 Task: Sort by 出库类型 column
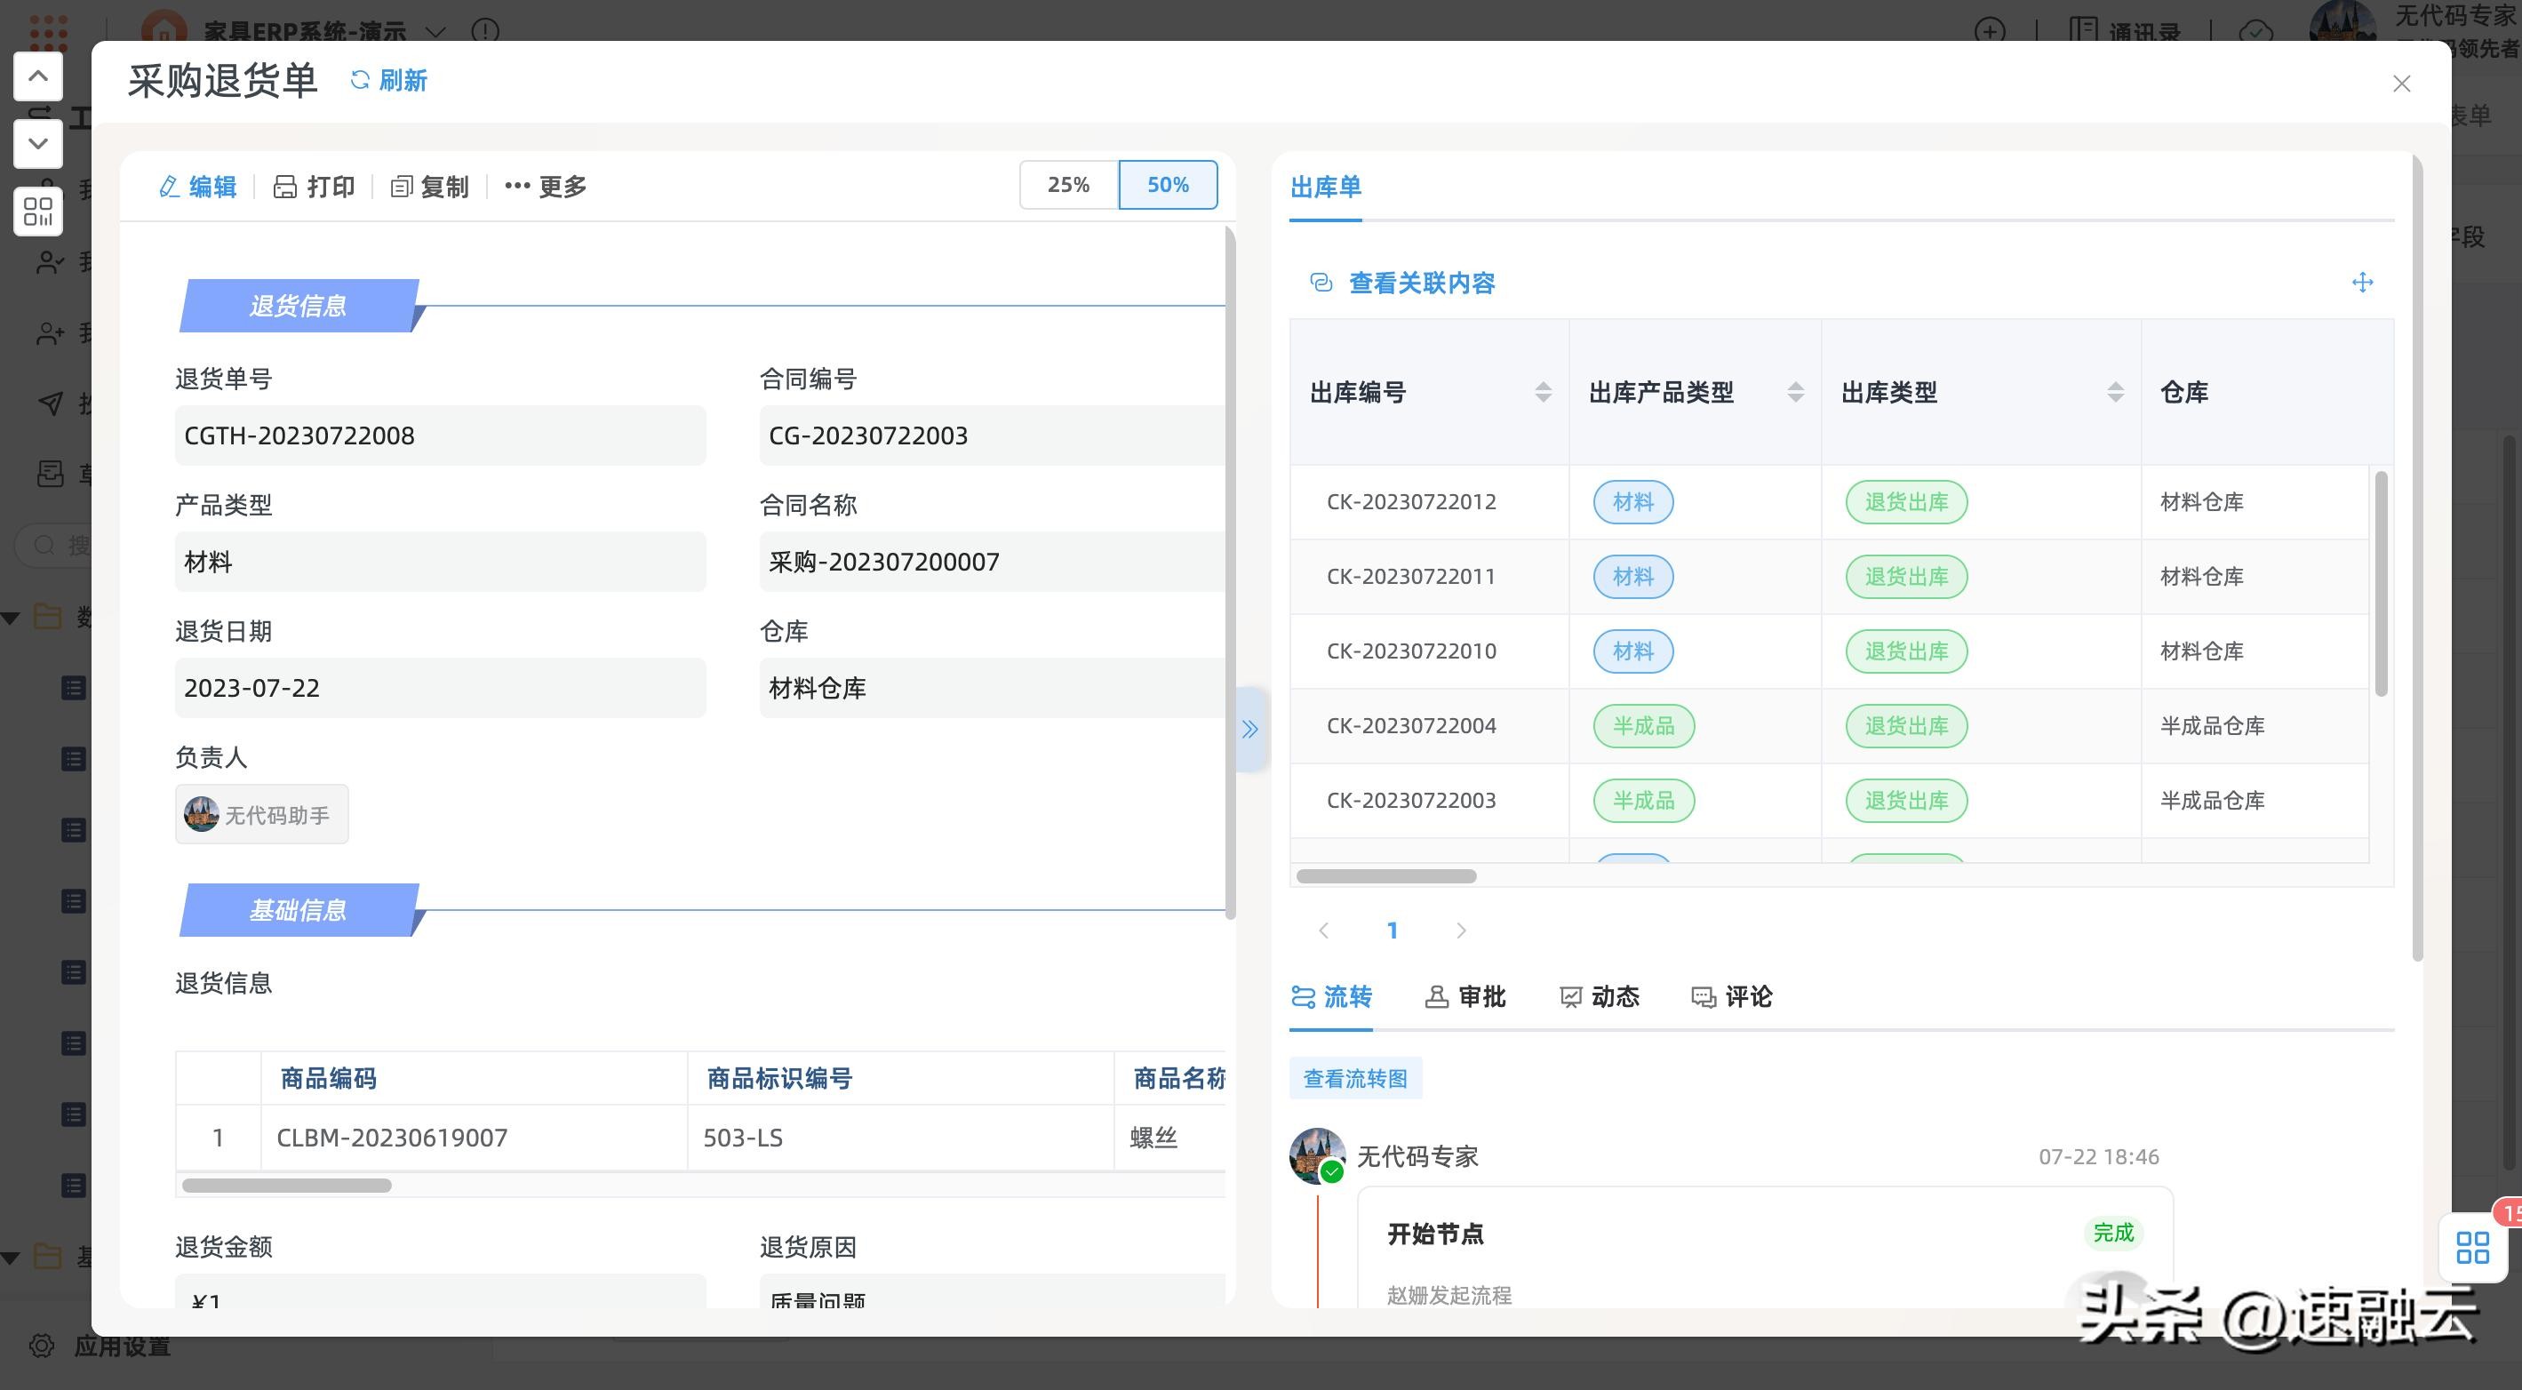tap(2116, 393)
